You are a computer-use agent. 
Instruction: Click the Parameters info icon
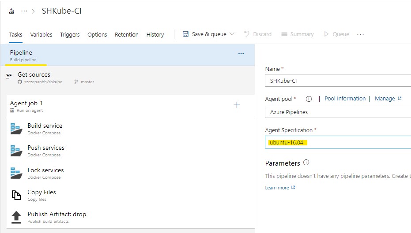[306, 163]
